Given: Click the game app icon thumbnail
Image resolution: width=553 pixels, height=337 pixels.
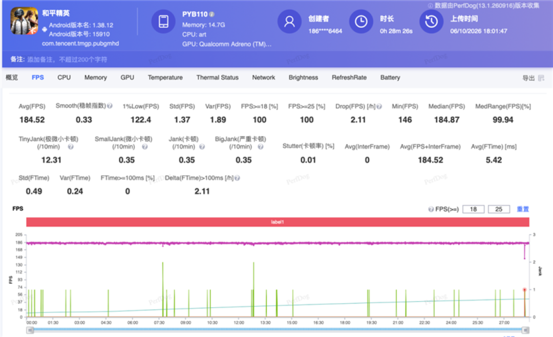Looking at the screenshot, I should click(24, 21).
